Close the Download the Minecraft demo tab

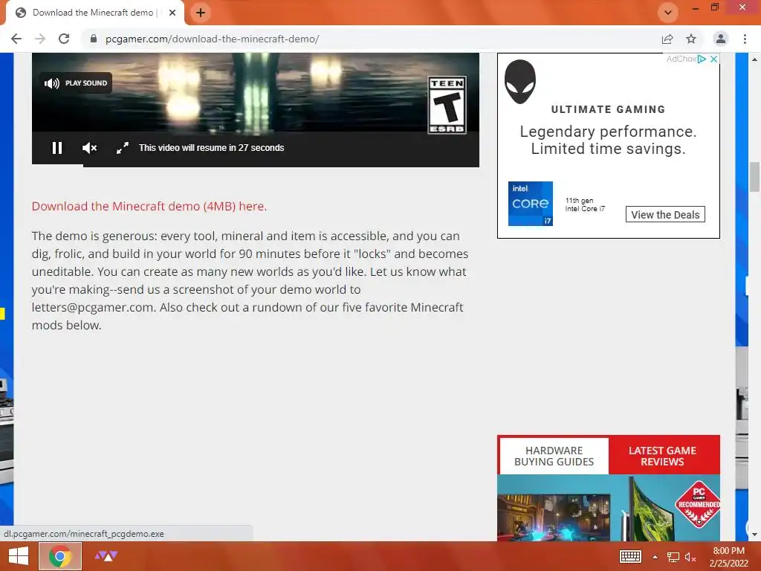[x=172, y=13]
